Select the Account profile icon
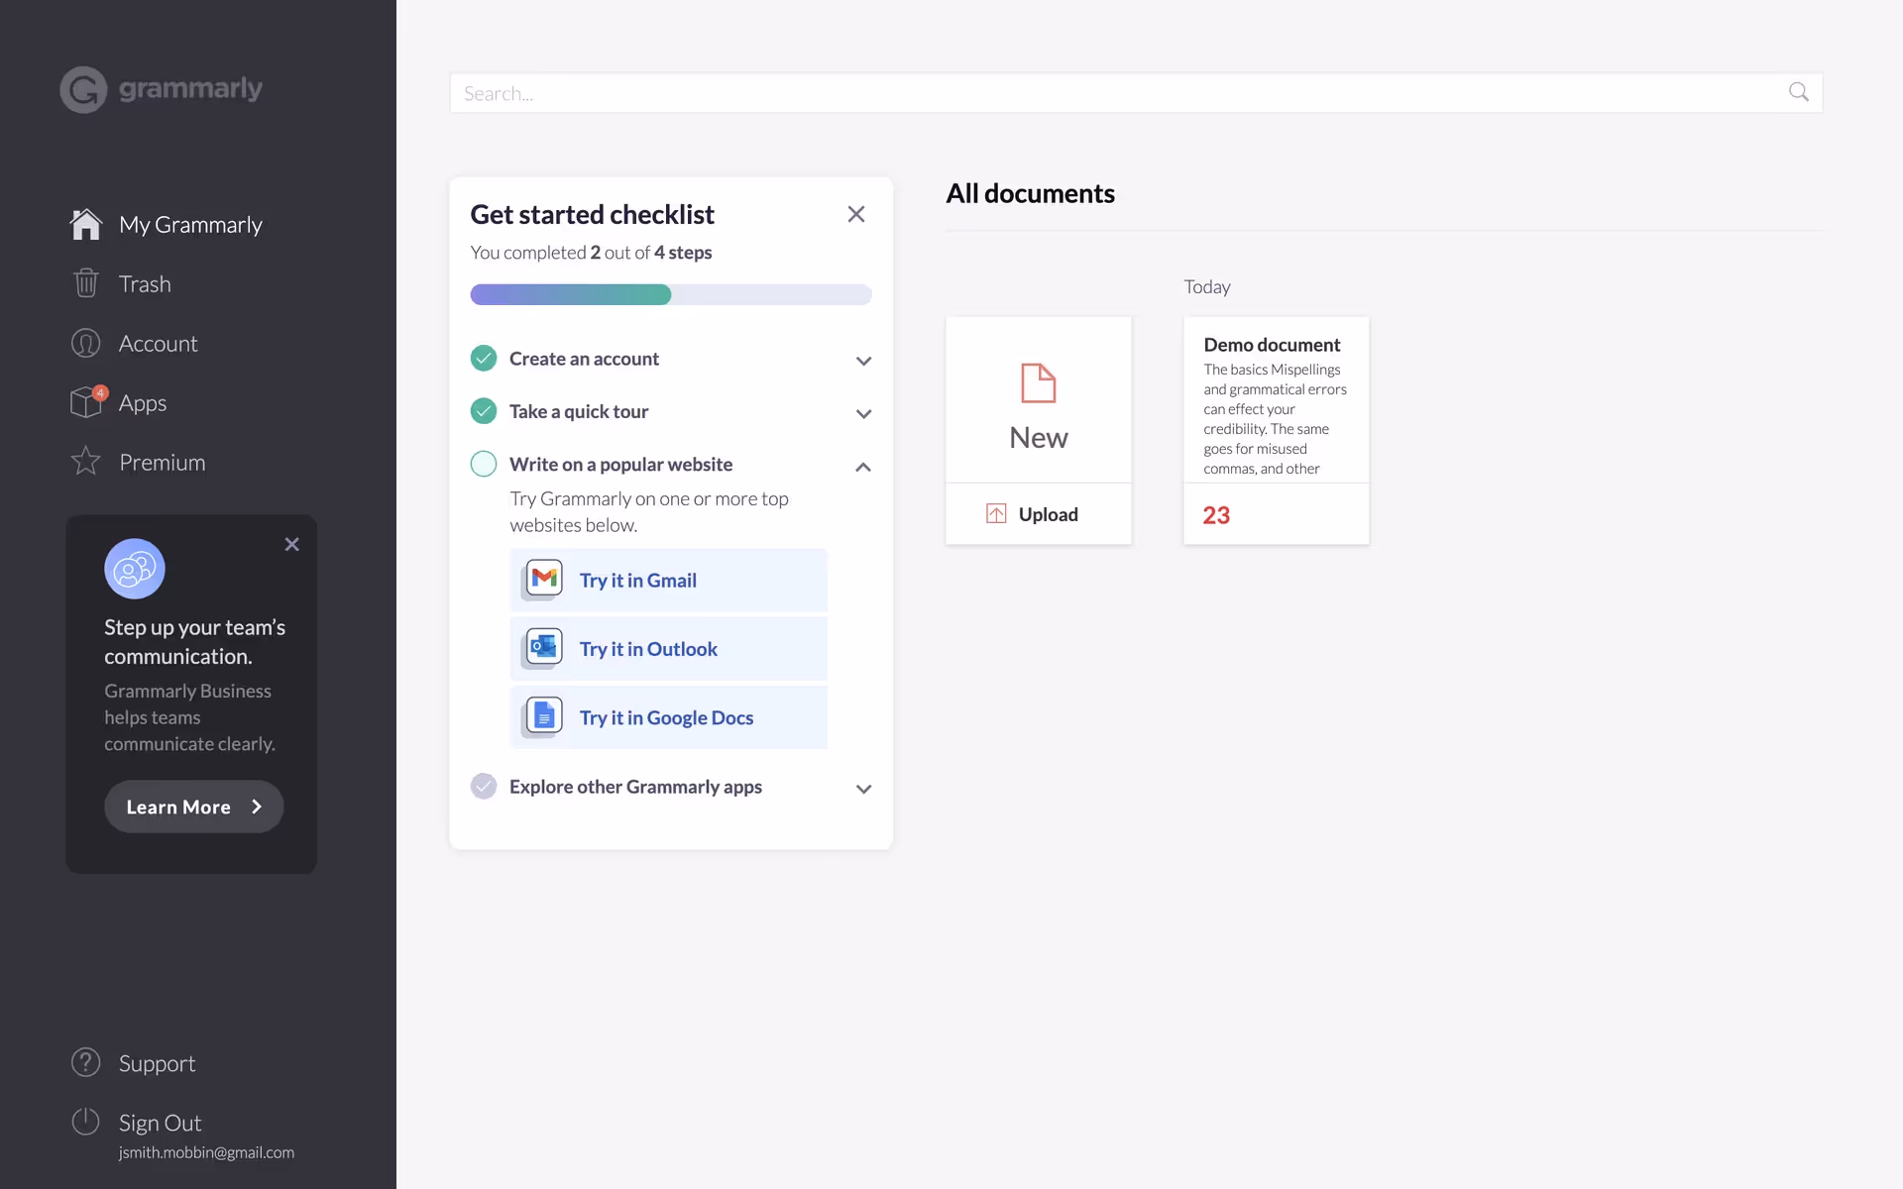Image resolution: width=1903 pixels, height=1189 pixels. click(85, 343)
